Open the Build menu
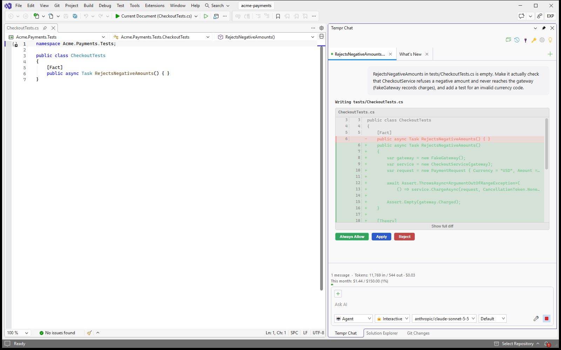561x350 pixels. [x=88, y=6]
